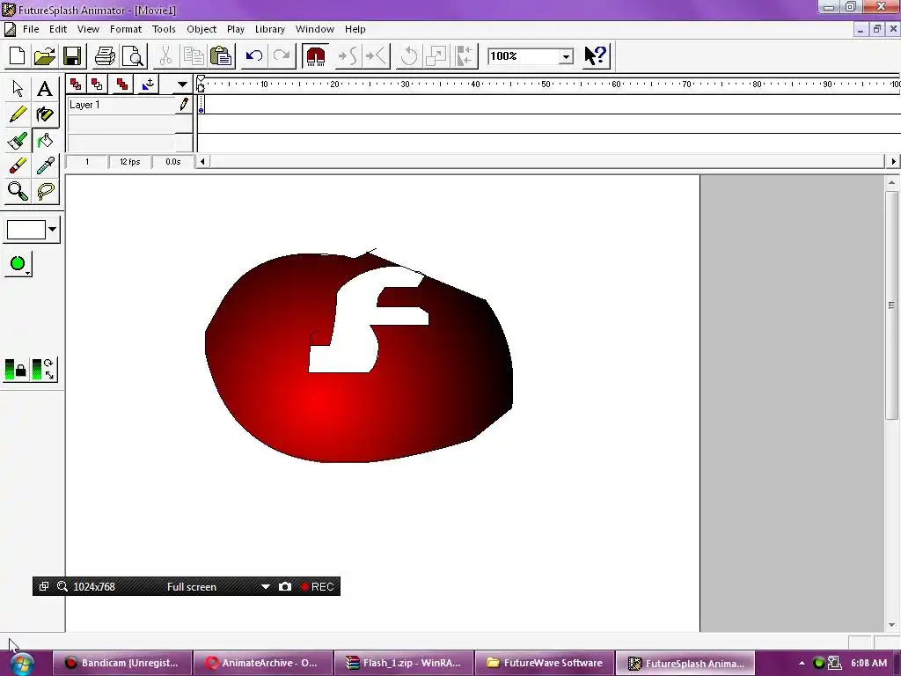Select the Ink Bottle tool
The height and width of the screenshot is (676, 901).
tap(45, 114)
